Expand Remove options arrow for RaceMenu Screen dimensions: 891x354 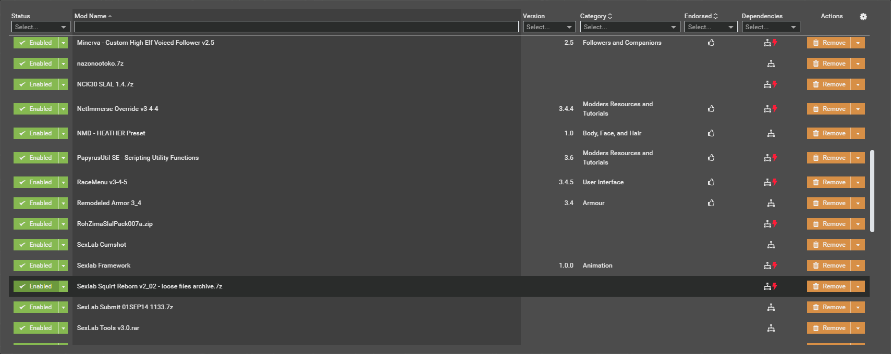tap(858, 182)
